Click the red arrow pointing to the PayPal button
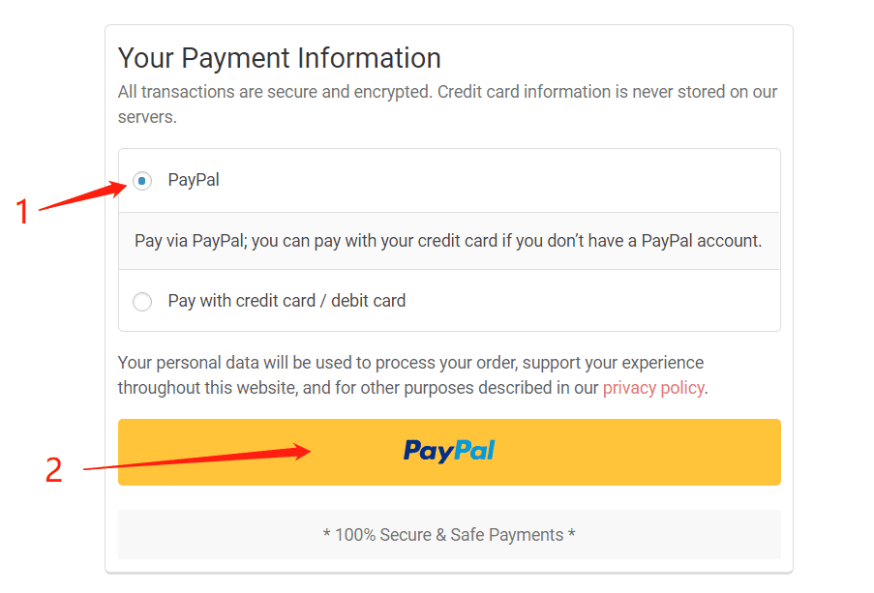This screenshot has height=593, width=874. (x=196, y=457)
